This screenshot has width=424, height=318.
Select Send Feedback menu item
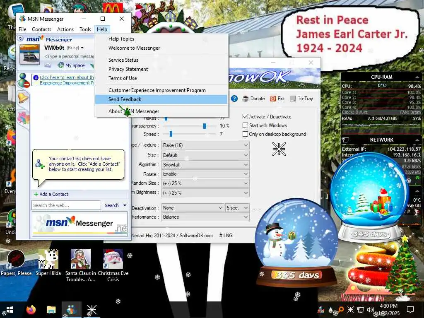pyautogui.click(x=161, y=99)
